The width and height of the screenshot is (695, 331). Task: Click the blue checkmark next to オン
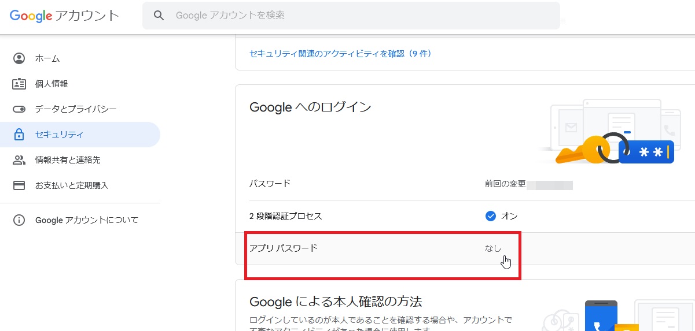(x=491, y=216)
